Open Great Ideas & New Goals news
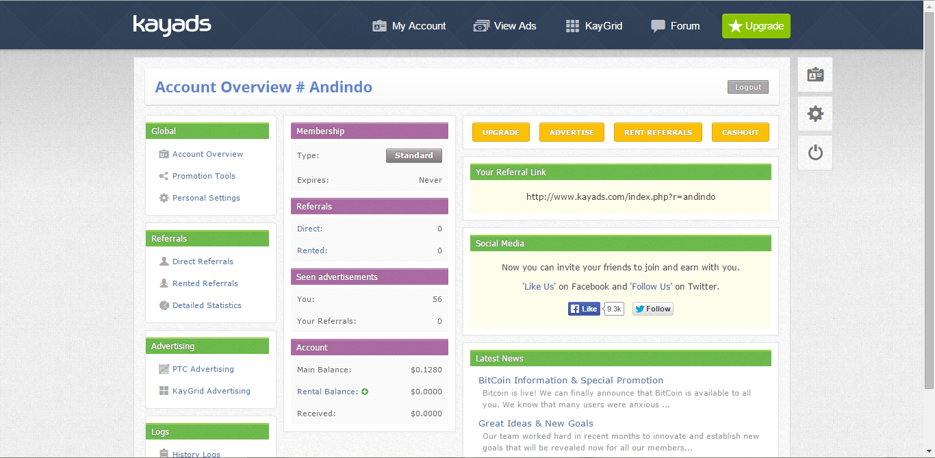Viewport: 935px width, 458px height. click(536, 423)
